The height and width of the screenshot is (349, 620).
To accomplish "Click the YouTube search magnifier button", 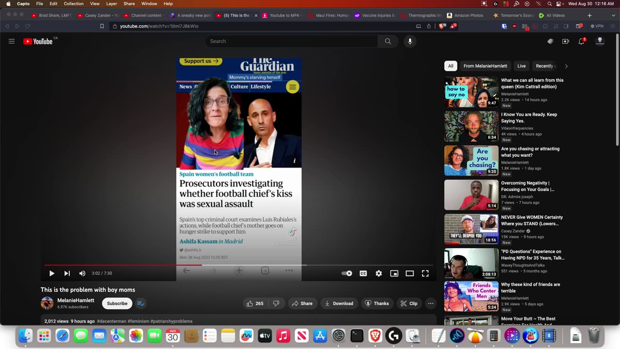I will pos(388,41).
